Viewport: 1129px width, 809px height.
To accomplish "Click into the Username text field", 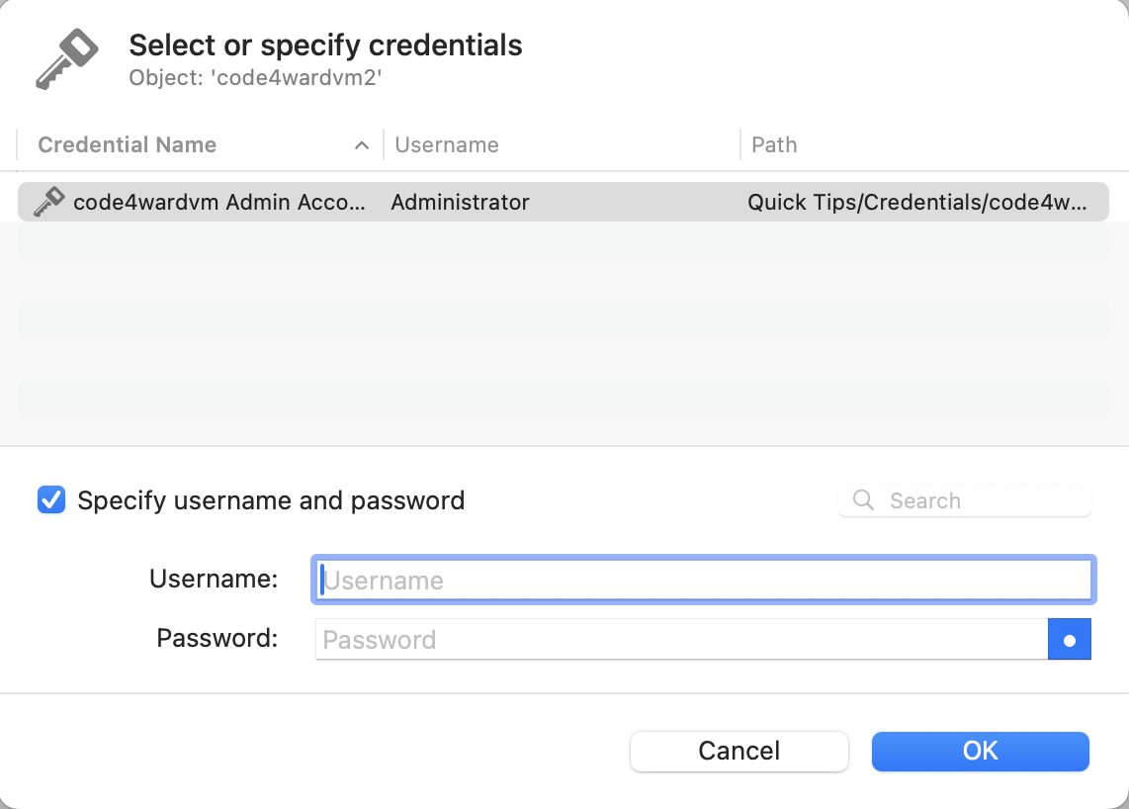I will point(704,580).
